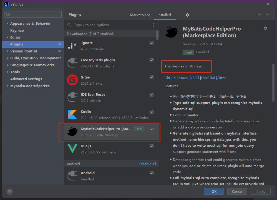Click the Kotlin plugin logo

[72, 114]
